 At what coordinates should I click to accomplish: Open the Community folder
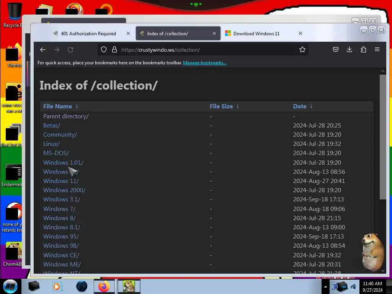coord(60,135)
